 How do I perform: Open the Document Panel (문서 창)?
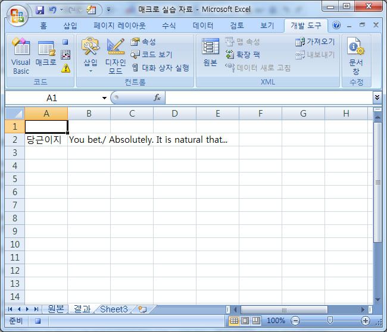pos(356,57)
